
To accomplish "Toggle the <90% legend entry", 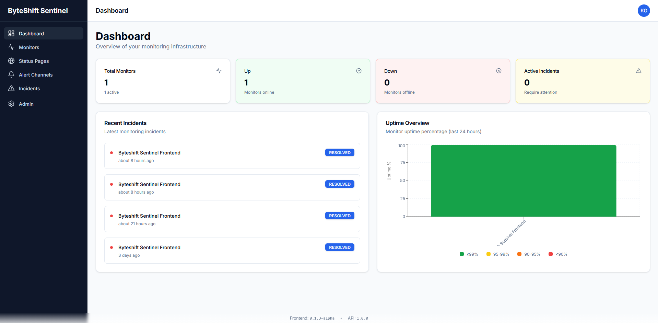I will (x=557, y=254).
